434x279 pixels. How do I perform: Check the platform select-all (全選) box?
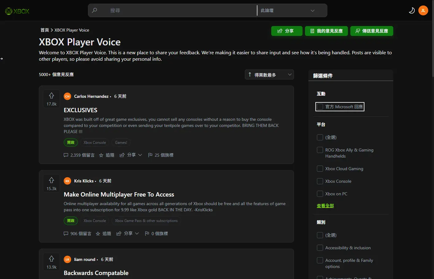(320, 137)
